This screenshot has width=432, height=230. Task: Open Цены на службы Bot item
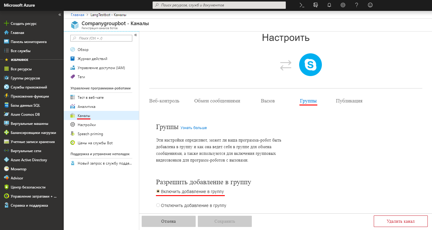pyautogui.click(x=101, y=143)
